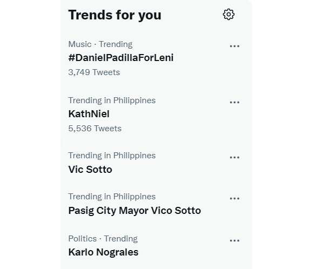This screenshot has width=324, height=269.
Task: Open the #DanielPadillaForLeni hashtag
Action: 121,58
